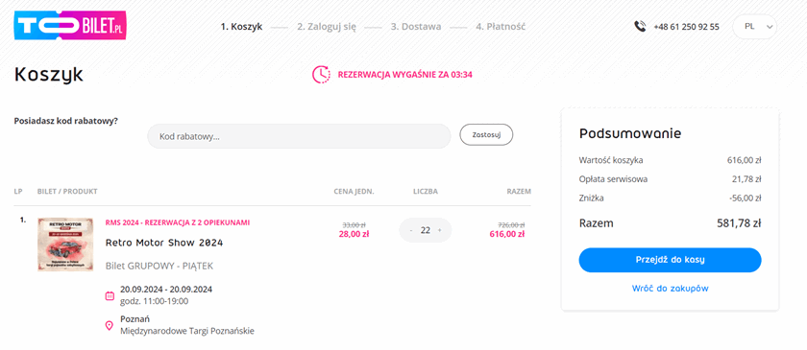Click the reservation timer clock icon

tap(321, 75)
